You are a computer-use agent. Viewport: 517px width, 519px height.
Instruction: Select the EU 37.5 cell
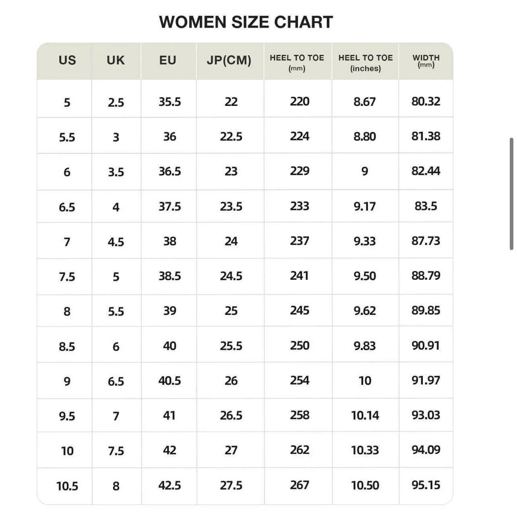click(170, 207)
